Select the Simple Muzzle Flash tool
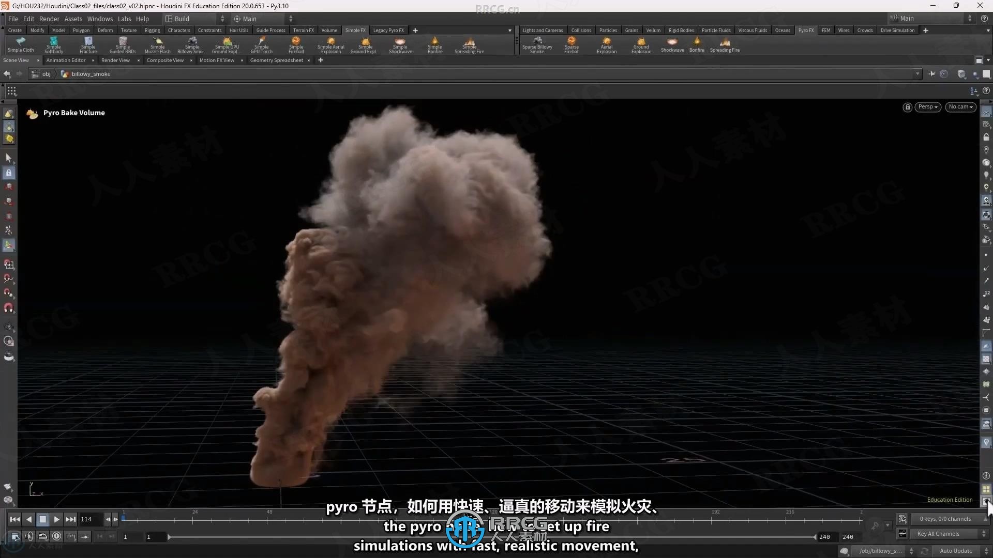The width and height of the screenshot is (993, 558). (x=157, y=45)
